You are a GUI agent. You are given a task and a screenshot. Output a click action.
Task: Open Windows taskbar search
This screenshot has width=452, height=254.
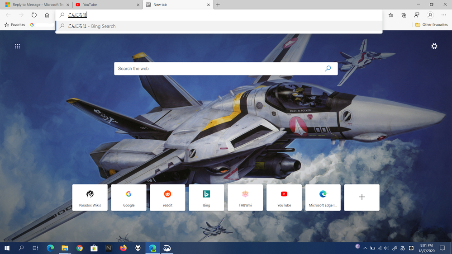click(21, 248)
